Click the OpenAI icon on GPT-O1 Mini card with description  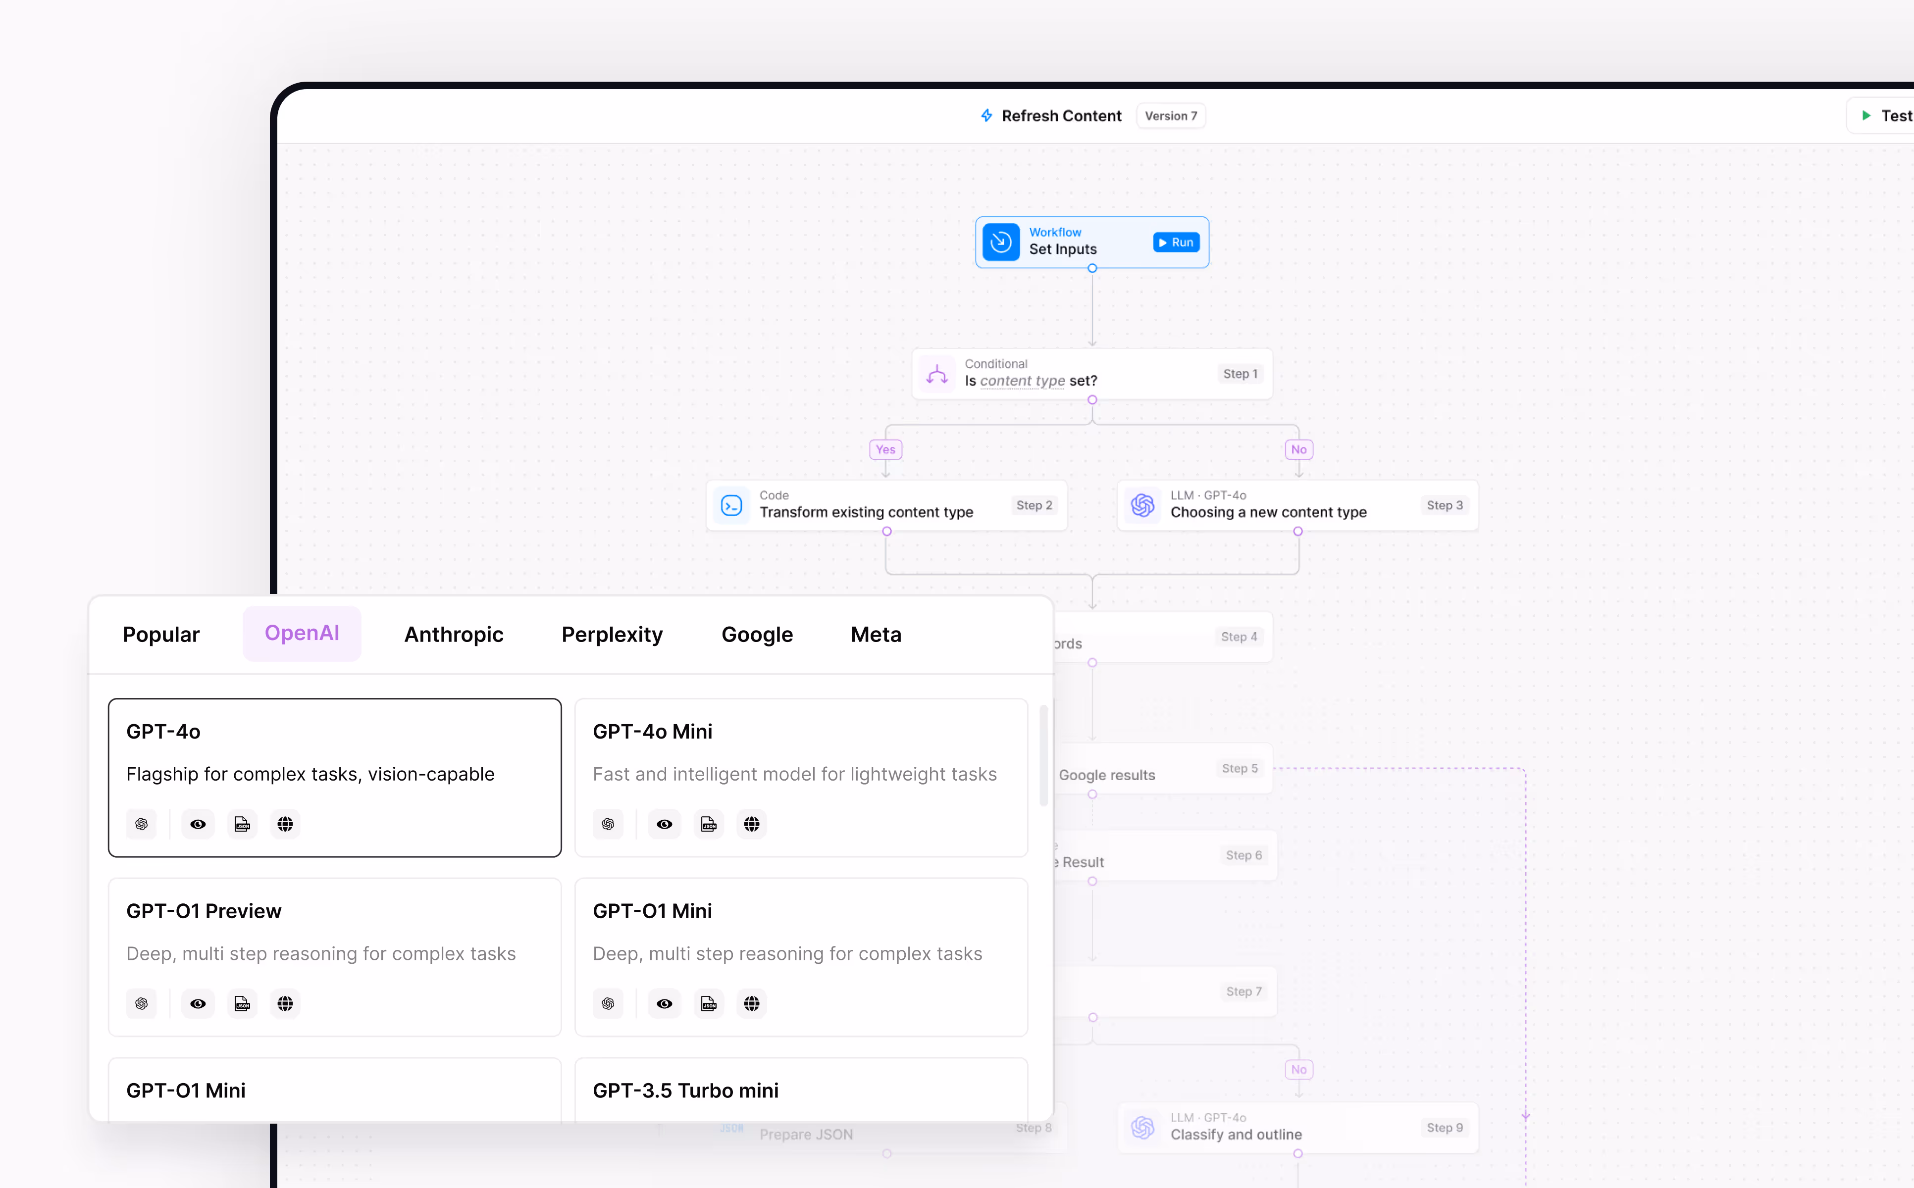(608, 1003)
